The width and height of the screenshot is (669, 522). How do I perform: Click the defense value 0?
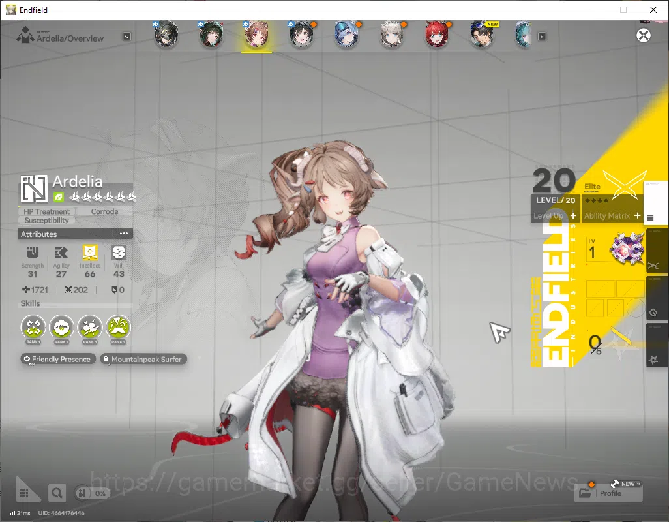118,290
